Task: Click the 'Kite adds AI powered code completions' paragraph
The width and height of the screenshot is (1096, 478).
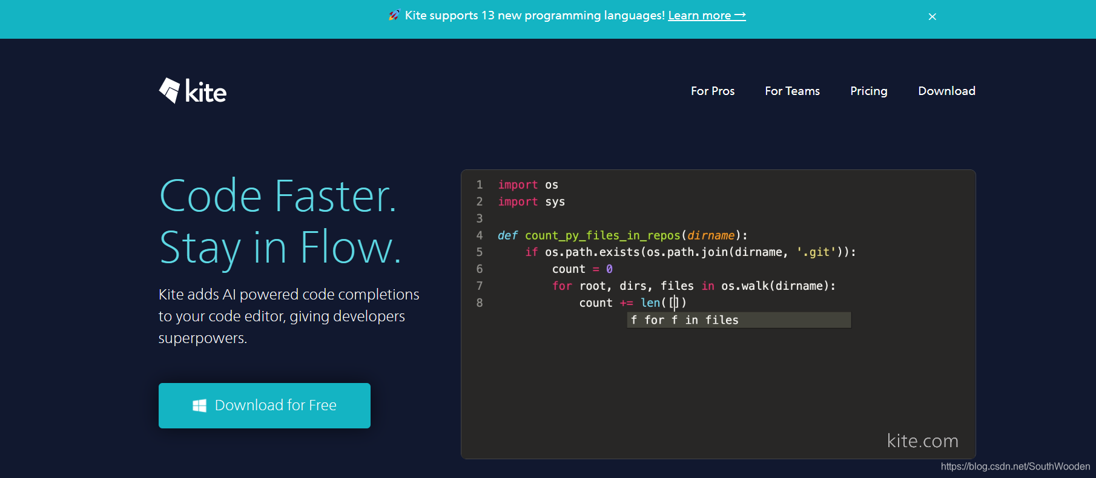Action: click(x=289, y=316)
